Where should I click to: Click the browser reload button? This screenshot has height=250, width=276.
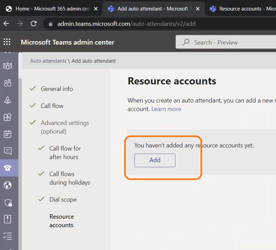click(34, 24)
